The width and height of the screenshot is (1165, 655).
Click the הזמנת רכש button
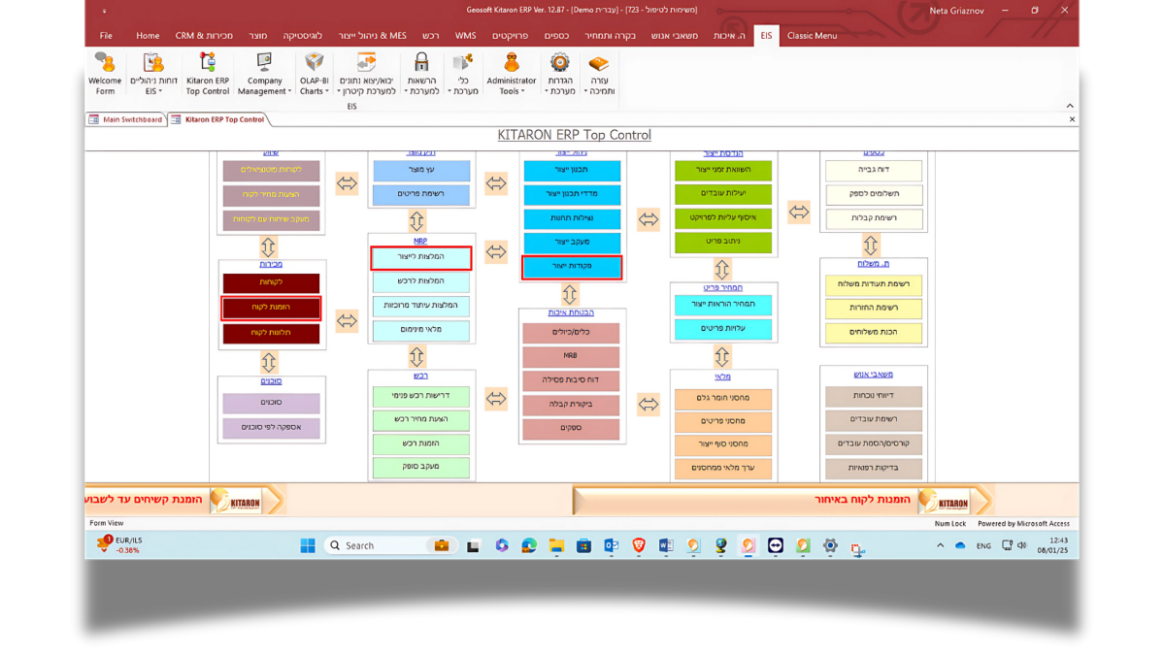(421, 444)
